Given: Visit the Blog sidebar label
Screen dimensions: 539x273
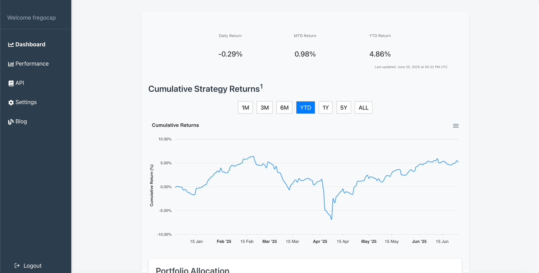Looking at the screenshot, I should (x=21, y=122).
